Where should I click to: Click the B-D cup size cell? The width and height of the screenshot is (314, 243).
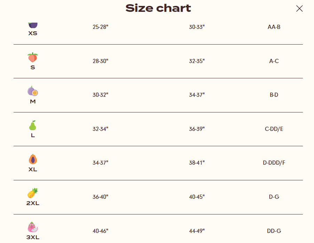[x=274, y=95]
